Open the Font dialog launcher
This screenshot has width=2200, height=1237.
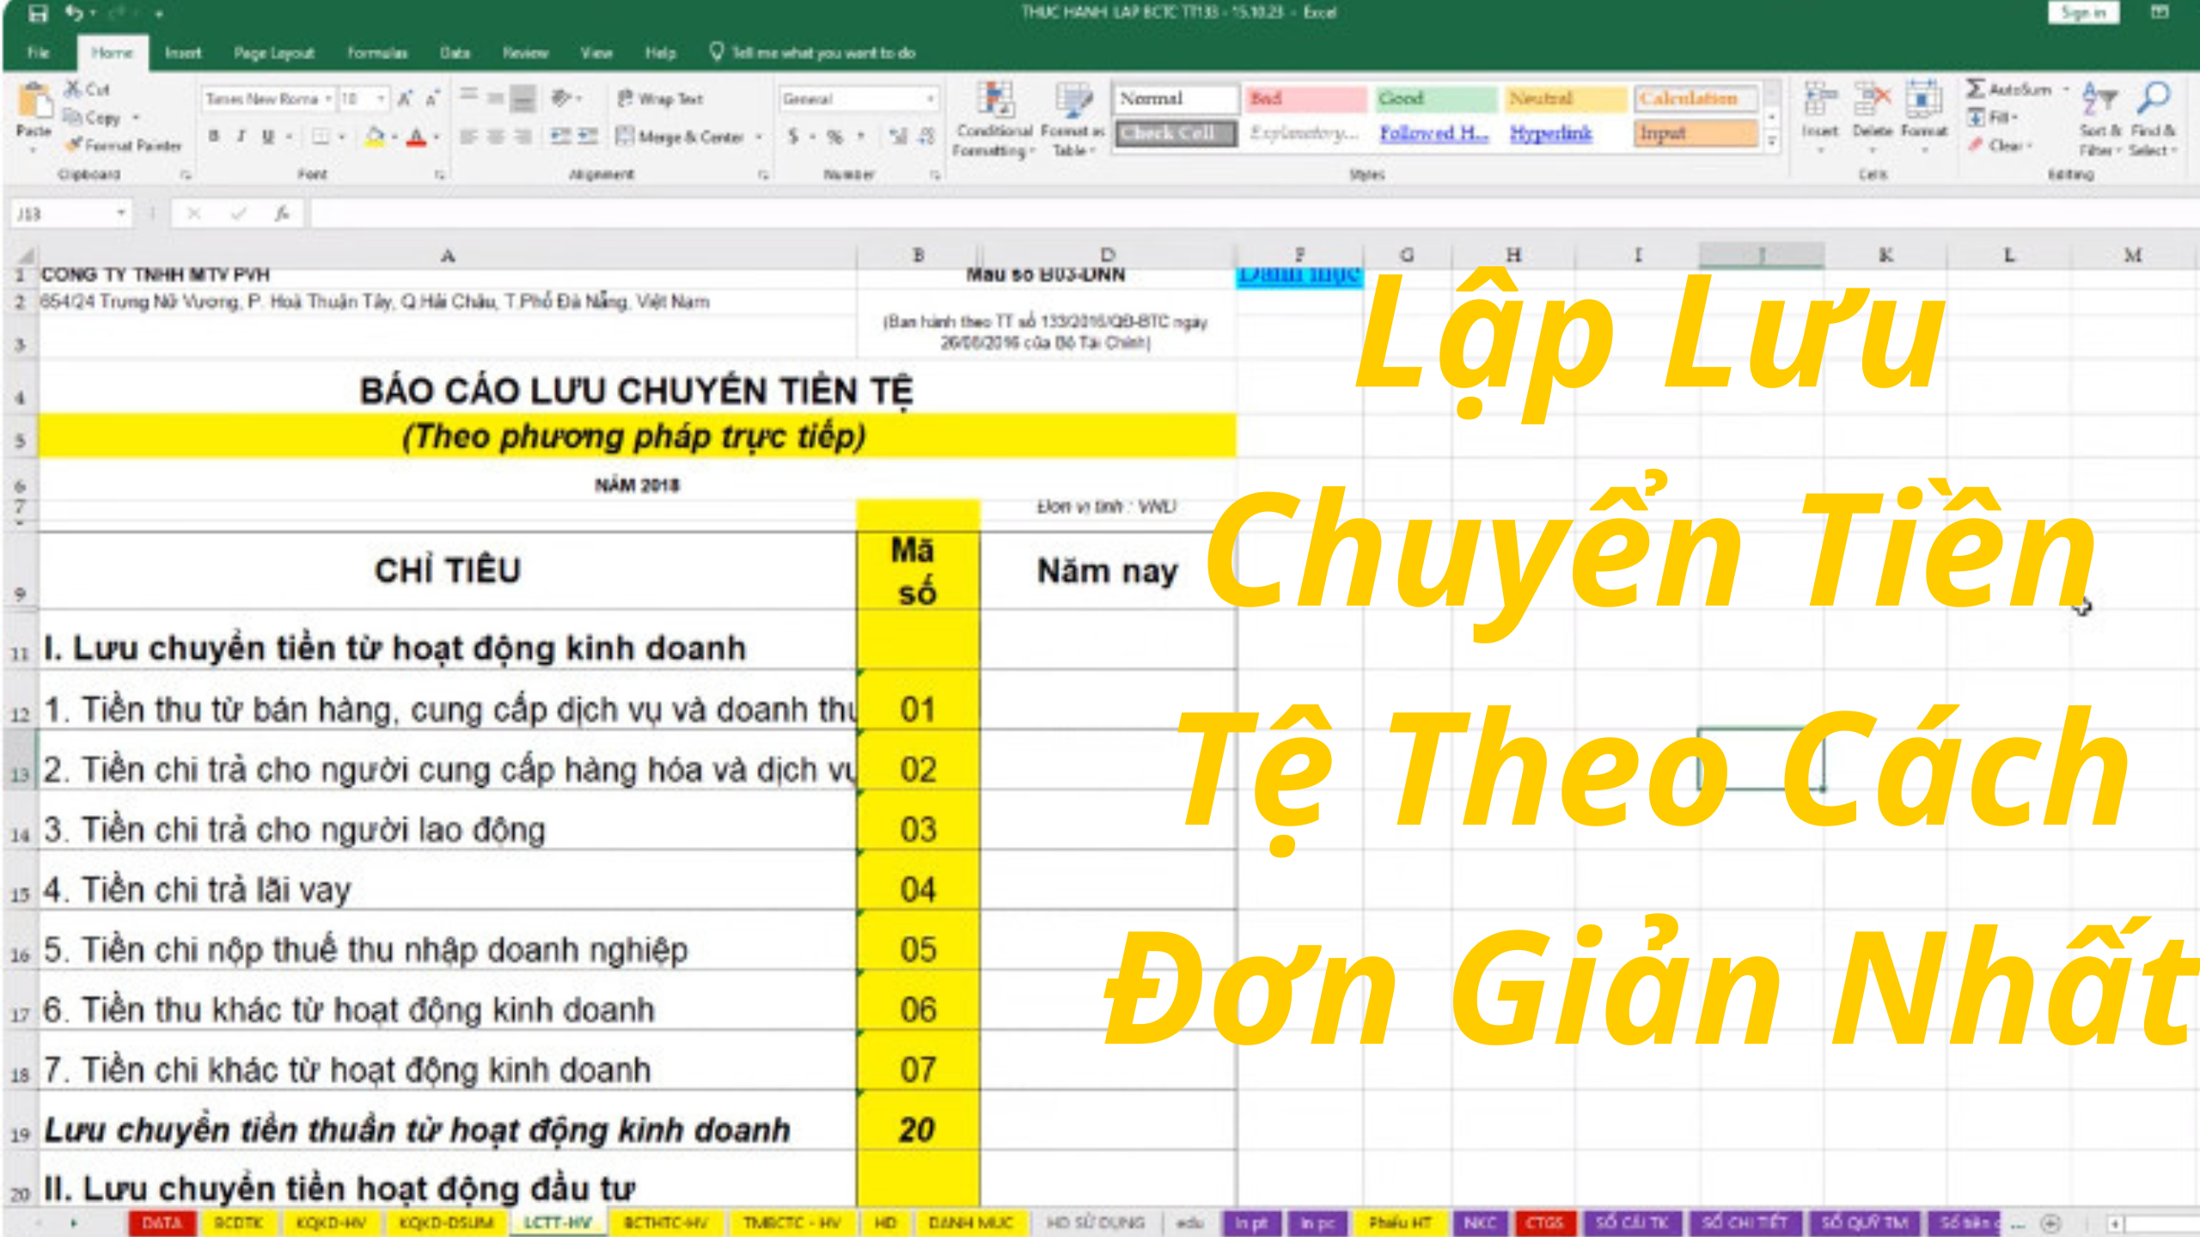click(439, 174)
